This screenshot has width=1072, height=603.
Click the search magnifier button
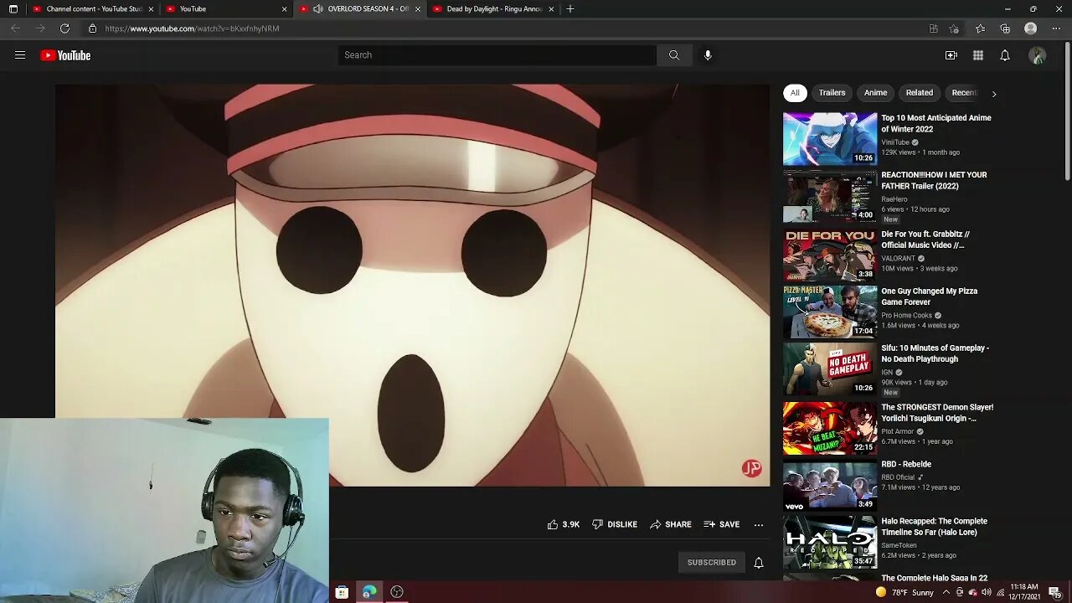[674, 55]
